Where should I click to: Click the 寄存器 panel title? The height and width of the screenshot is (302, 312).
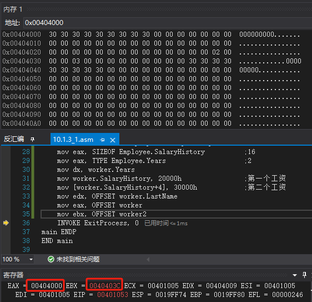13,275
